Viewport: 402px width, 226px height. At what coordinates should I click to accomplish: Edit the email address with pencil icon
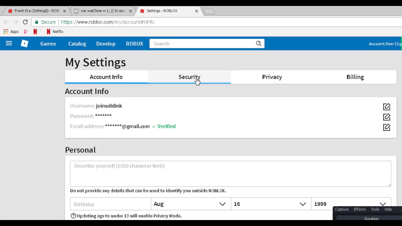click(x=387, y=127)
